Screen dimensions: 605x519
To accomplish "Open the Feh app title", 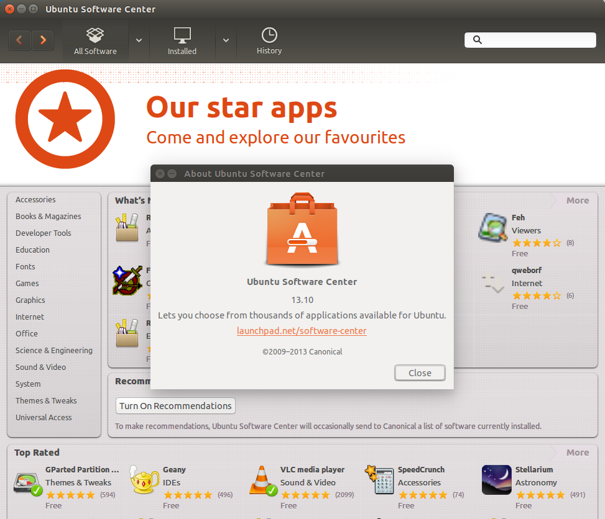I will coord(518,218).
